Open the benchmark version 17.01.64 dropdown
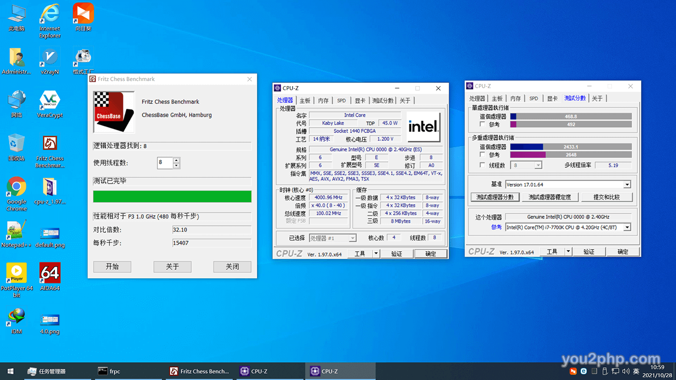This screenshot has width=676, height=380. coord(627,185)
